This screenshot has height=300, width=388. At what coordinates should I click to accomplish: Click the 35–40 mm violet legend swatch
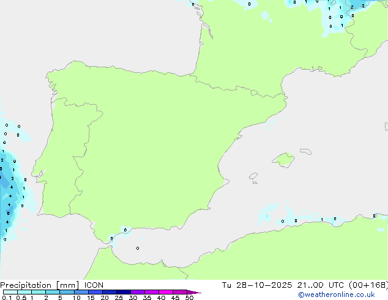point(152,292)
